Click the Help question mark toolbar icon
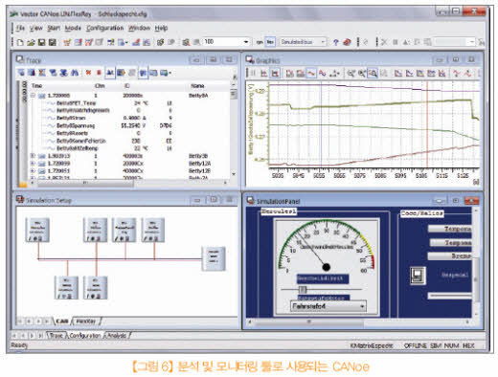Viewport: 498px width, 377px height. coord(335,42)
